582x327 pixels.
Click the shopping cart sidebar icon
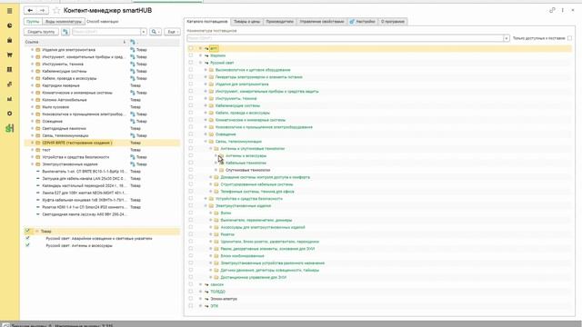pos(10,54)
